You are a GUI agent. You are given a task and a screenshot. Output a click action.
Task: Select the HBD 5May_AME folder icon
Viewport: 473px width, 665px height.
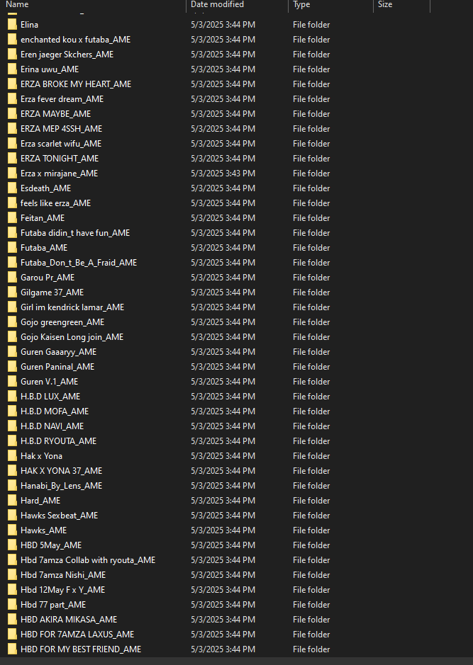point(12,545)
